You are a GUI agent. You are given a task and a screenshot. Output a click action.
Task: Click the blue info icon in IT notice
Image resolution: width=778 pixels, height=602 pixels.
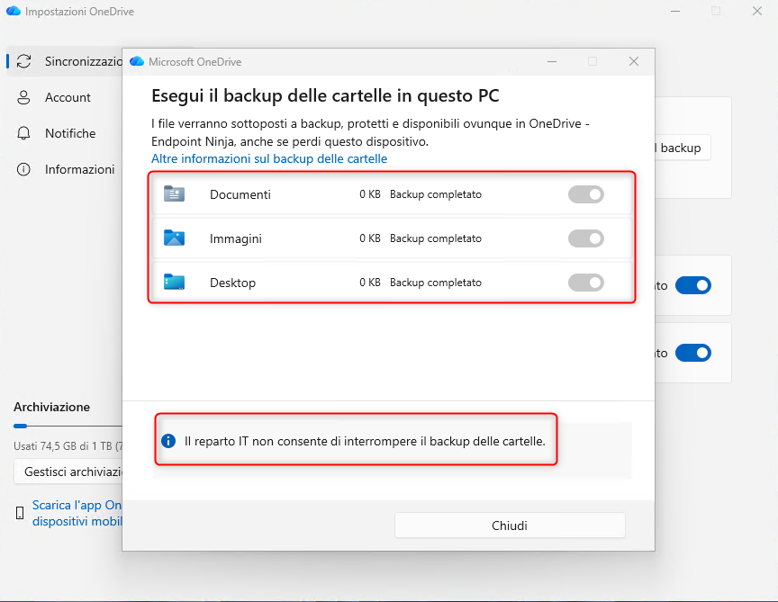pyautogui.click(x=168, y=440)
